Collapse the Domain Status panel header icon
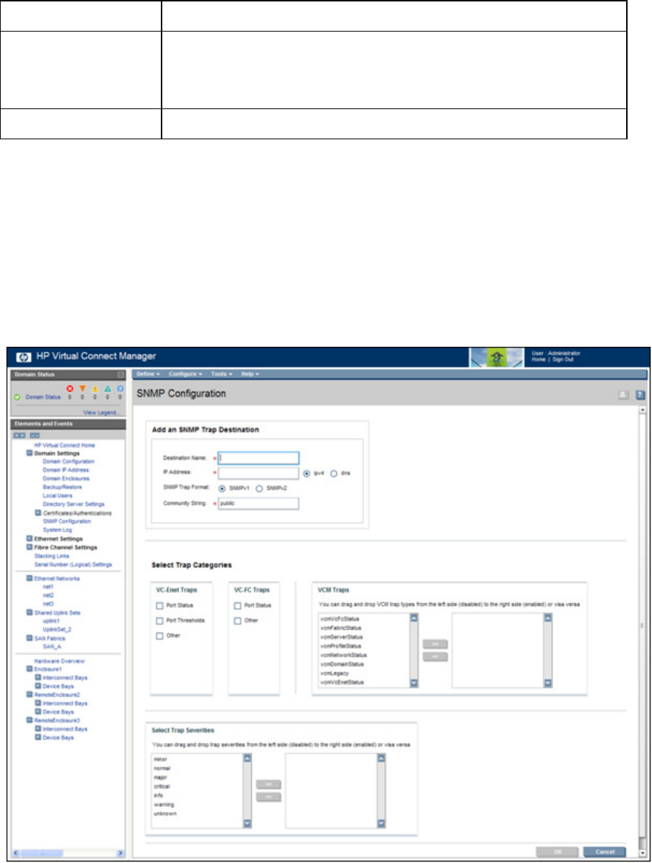This screenshot has width=652, height=863. click(121, 375)
